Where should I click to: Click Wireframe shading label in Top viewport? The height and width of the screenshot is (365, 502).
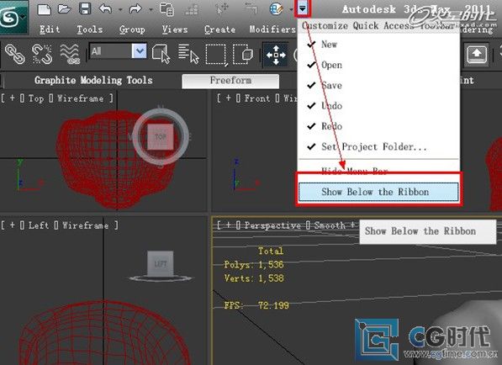[x=81, y=98]
